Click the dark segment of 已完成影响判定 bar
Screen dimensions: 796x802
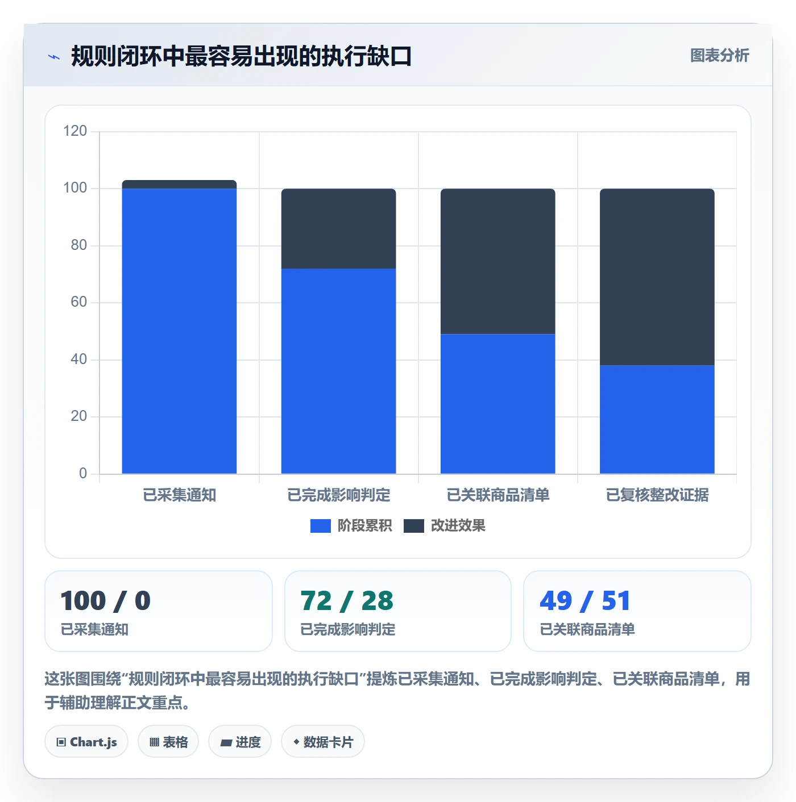pyautogui.click(x=338, y=228)
